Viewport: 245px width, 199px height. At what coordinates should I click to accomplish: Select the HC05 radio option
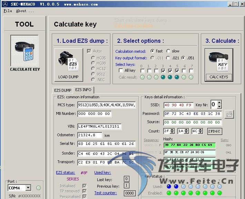(93, 58)
